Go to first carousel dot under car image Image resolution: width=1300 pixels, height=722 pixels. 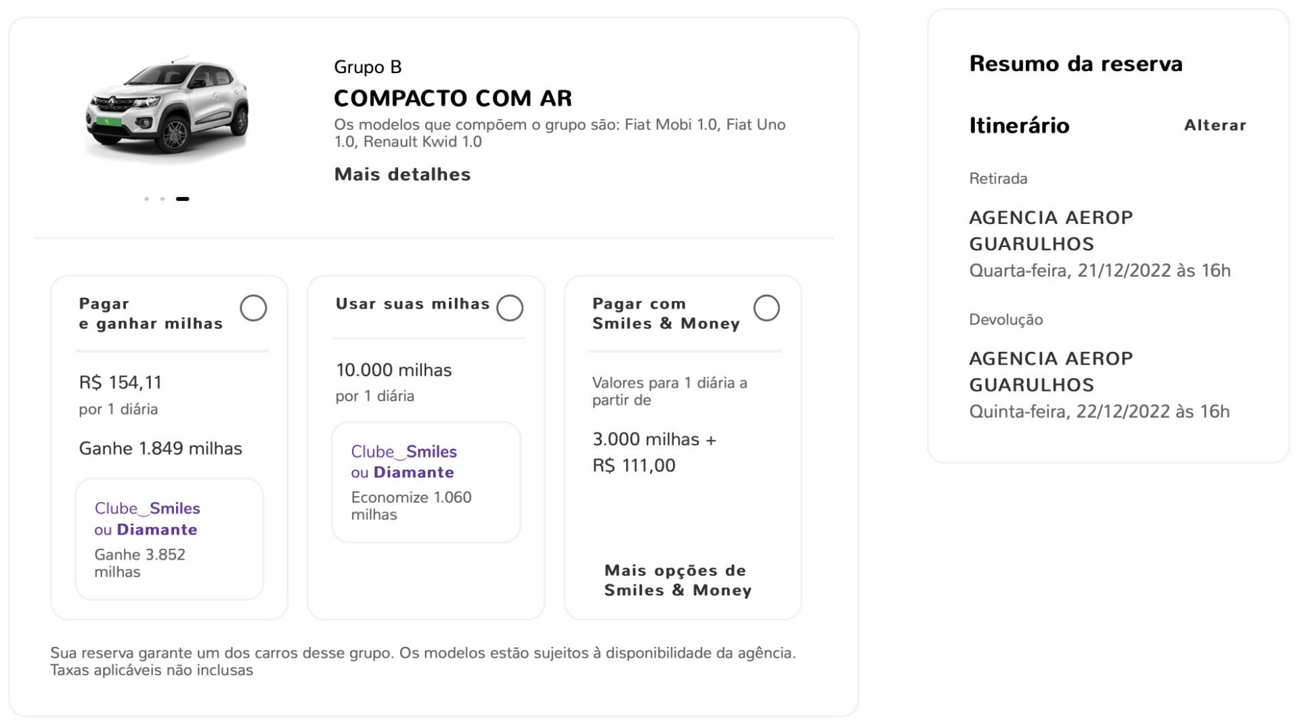click(146, 199)
